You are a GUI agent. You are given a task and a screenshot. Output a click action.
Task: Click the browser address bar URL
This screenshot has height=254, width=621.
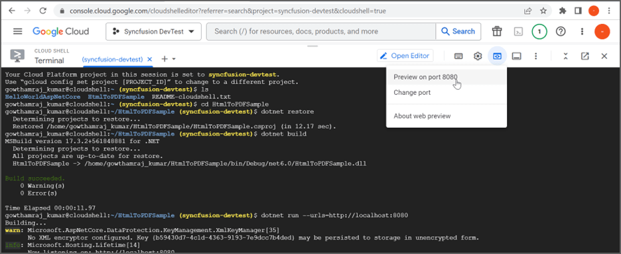228,11
